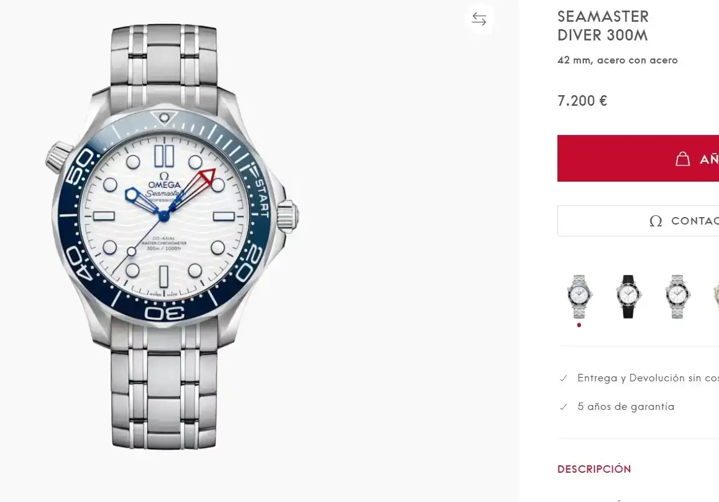
Task: Select the first steel bracelet watch thumbnail
Action: [x=579, y=296]
